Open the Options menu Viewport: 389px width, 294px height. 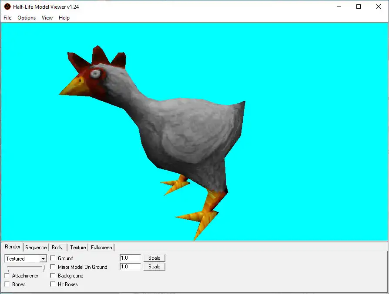coord(27,18)
